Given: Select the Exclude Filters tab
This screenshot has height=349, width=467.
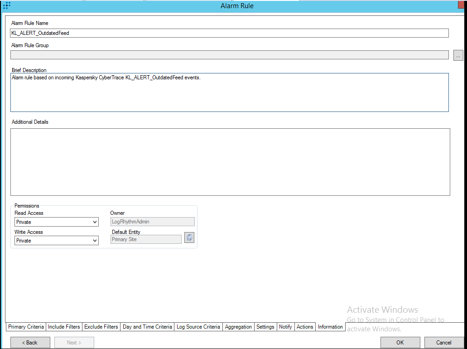Looking at the screenshot, I should pyautogui.click(x=101, y=326).
